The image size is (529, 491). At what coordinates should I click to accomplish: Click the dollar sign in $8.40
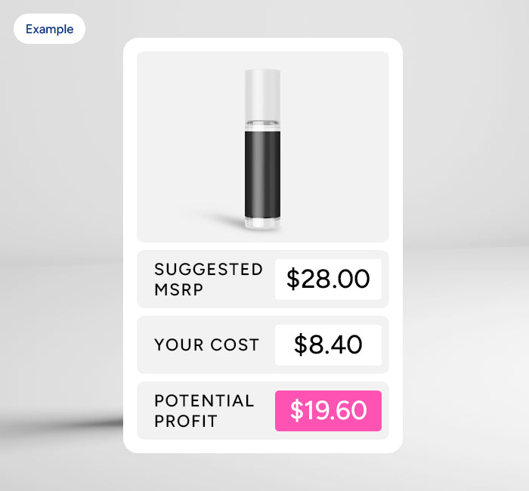[x=301, y=345]
